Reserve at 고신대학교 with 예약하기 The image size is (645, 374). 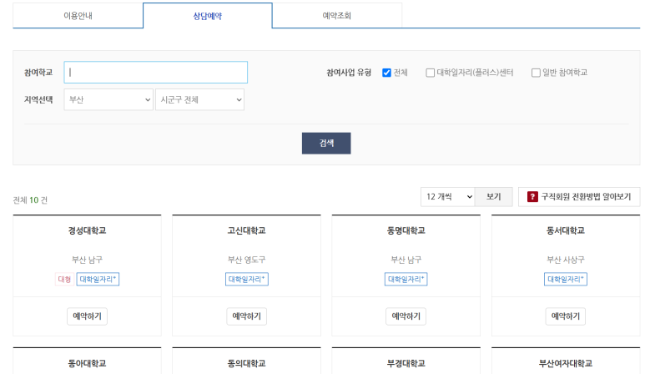tap(246, 316)
